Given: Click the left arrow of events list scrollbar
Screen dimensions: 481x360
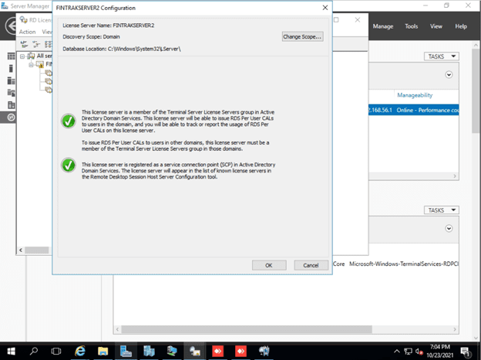Looking at the screenshot, I should coord(117,329).
